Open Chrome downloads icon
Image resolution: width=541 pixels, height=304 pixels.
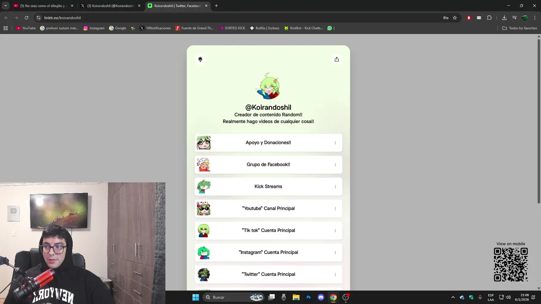point(504,18)
